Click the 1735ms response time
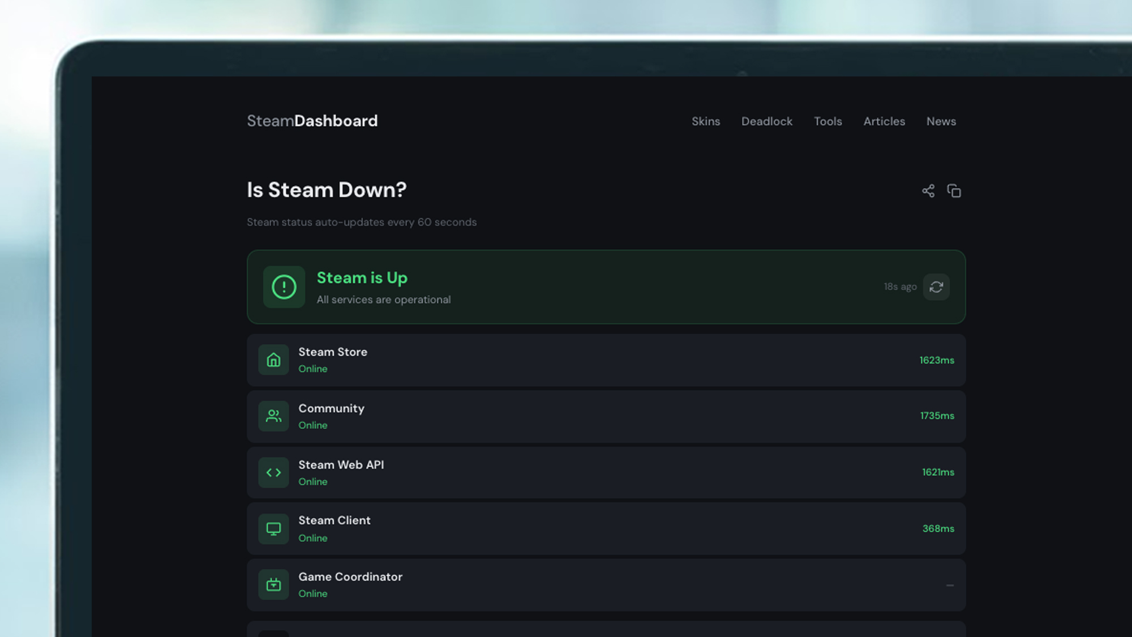1132x637 pixels. pos(937,416)
